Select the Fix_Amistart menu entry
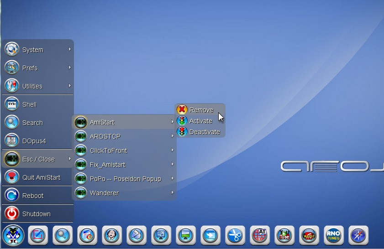The height and width of the screenshot is (249, 384). pos(124,165)
